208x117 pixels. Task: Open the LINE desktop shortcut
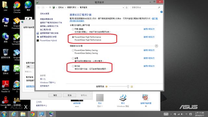17,69
